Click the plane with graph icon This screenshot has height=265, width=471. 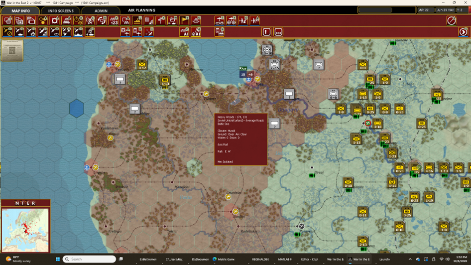point(243,21)
